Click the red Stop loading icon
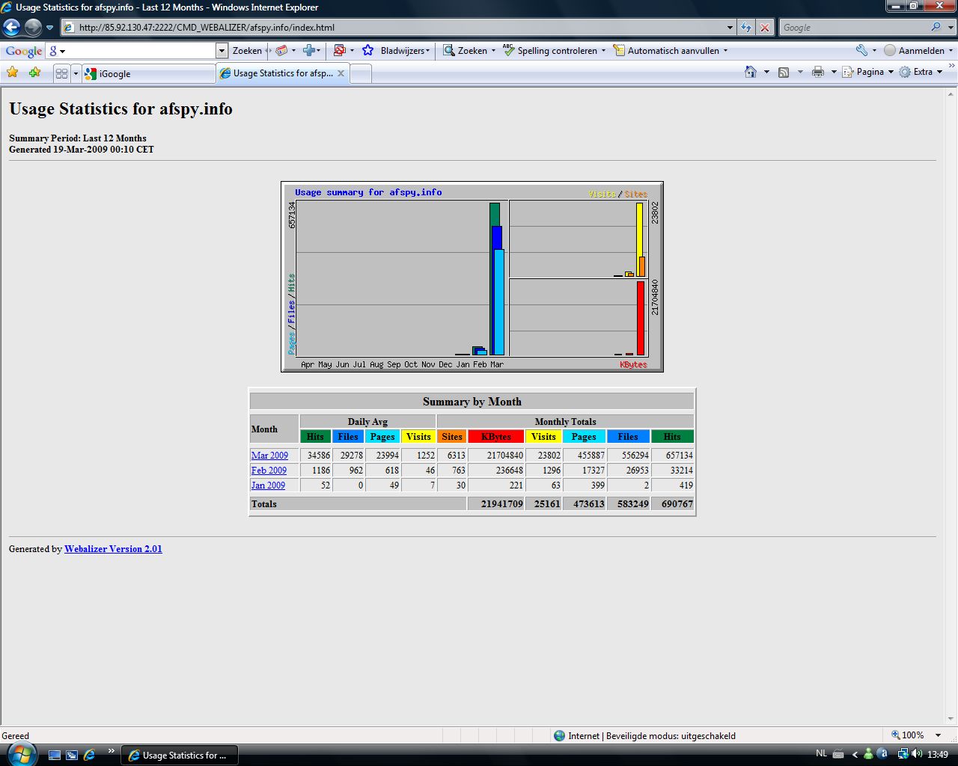This screenshot has width=958, height=766. coord(764,28)
